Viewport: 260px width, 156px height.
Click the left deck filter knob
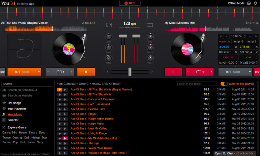tap(109, 58)
